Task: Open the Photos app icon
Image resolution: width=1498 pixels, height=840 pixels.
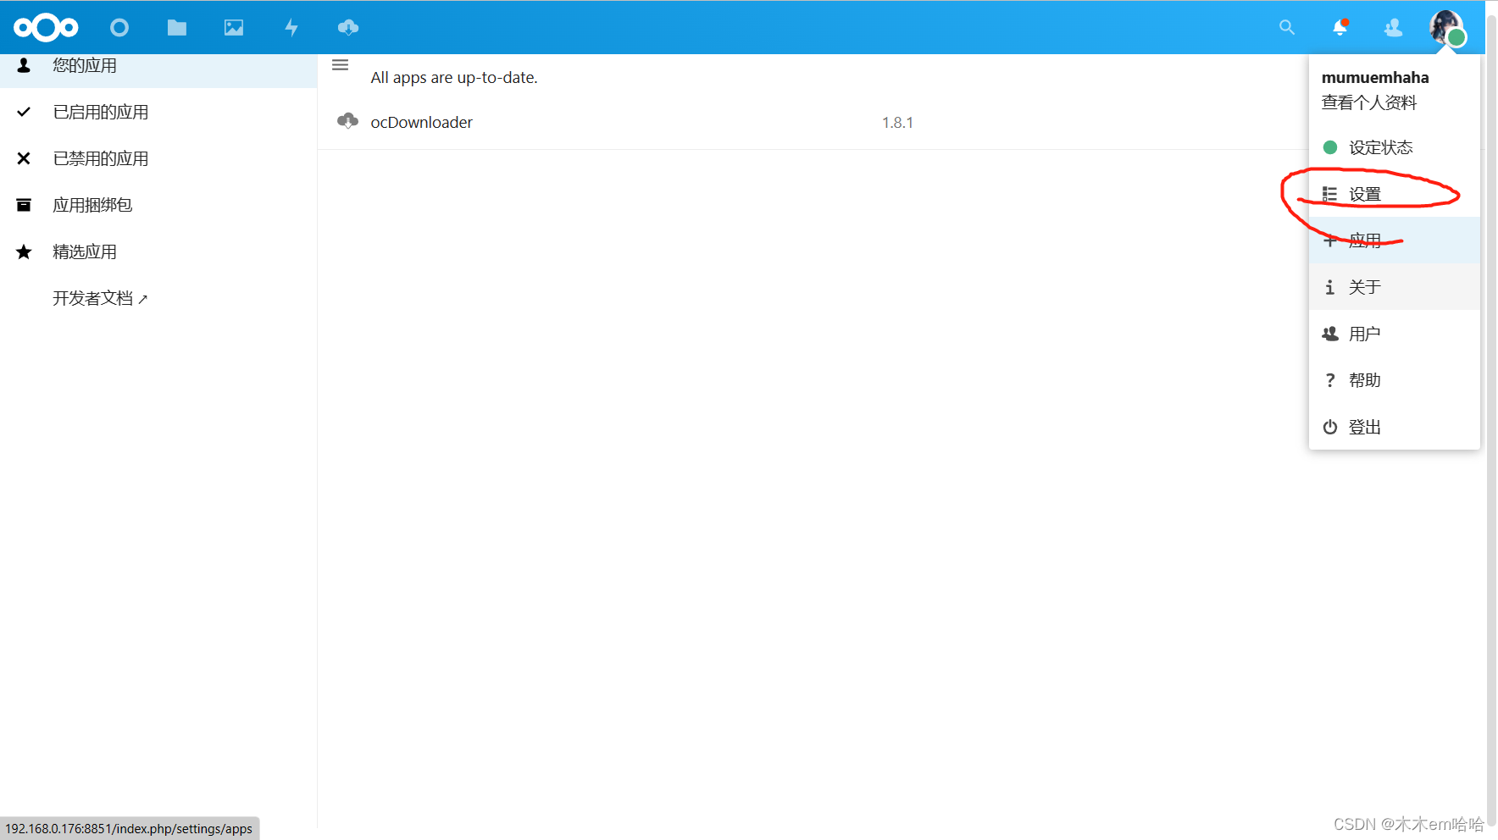Action: coord(234,28)
